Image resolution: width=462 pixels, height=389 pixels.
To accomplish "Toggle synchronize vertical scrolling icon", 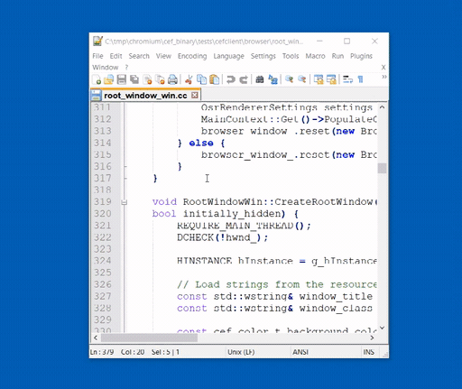I will point(319,79).
